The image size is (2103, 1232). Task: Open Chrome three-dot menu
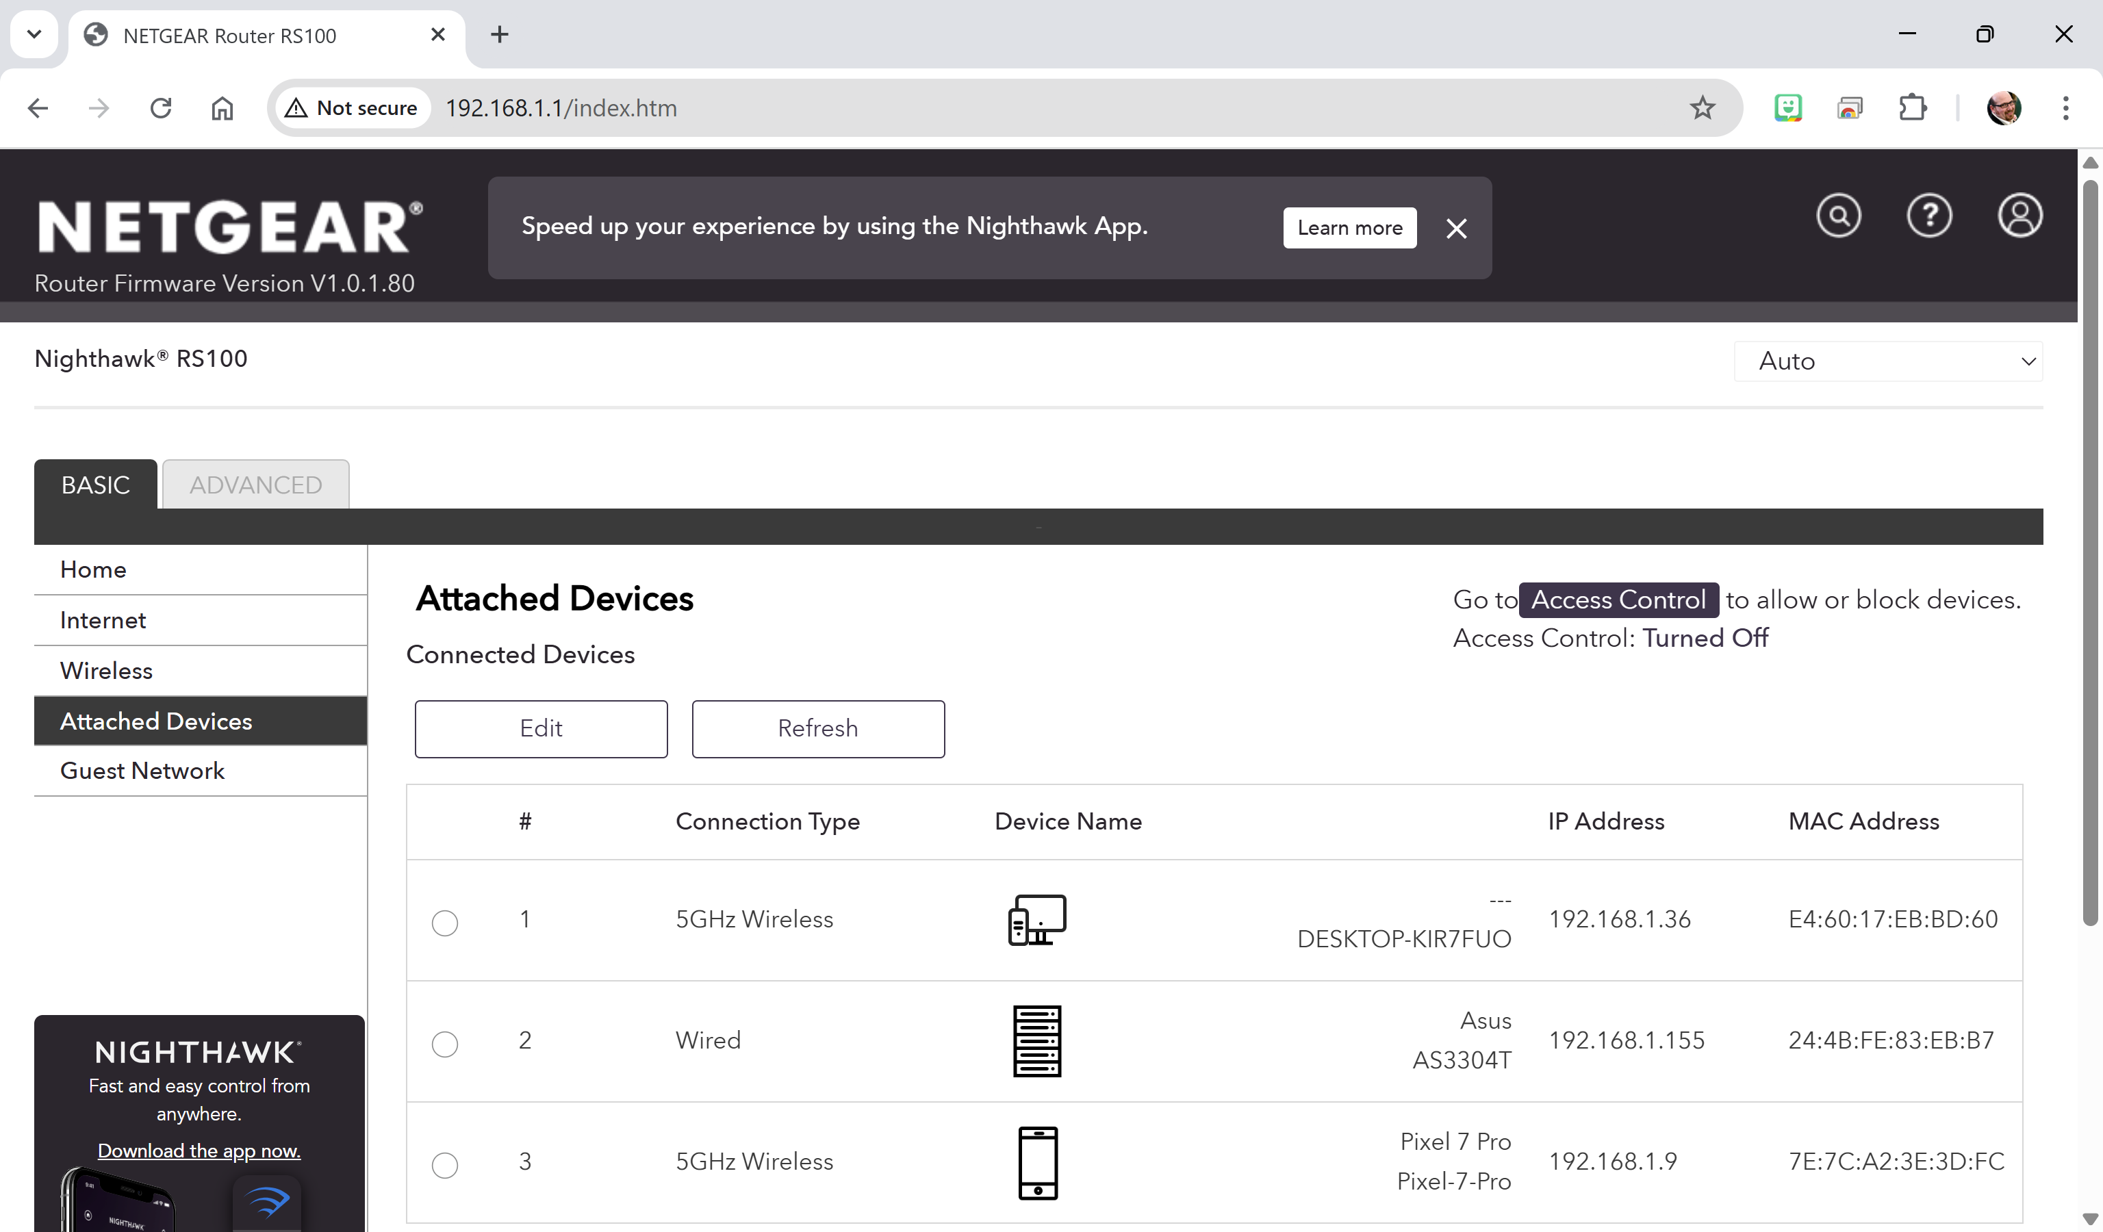(x=2065, y=107)
